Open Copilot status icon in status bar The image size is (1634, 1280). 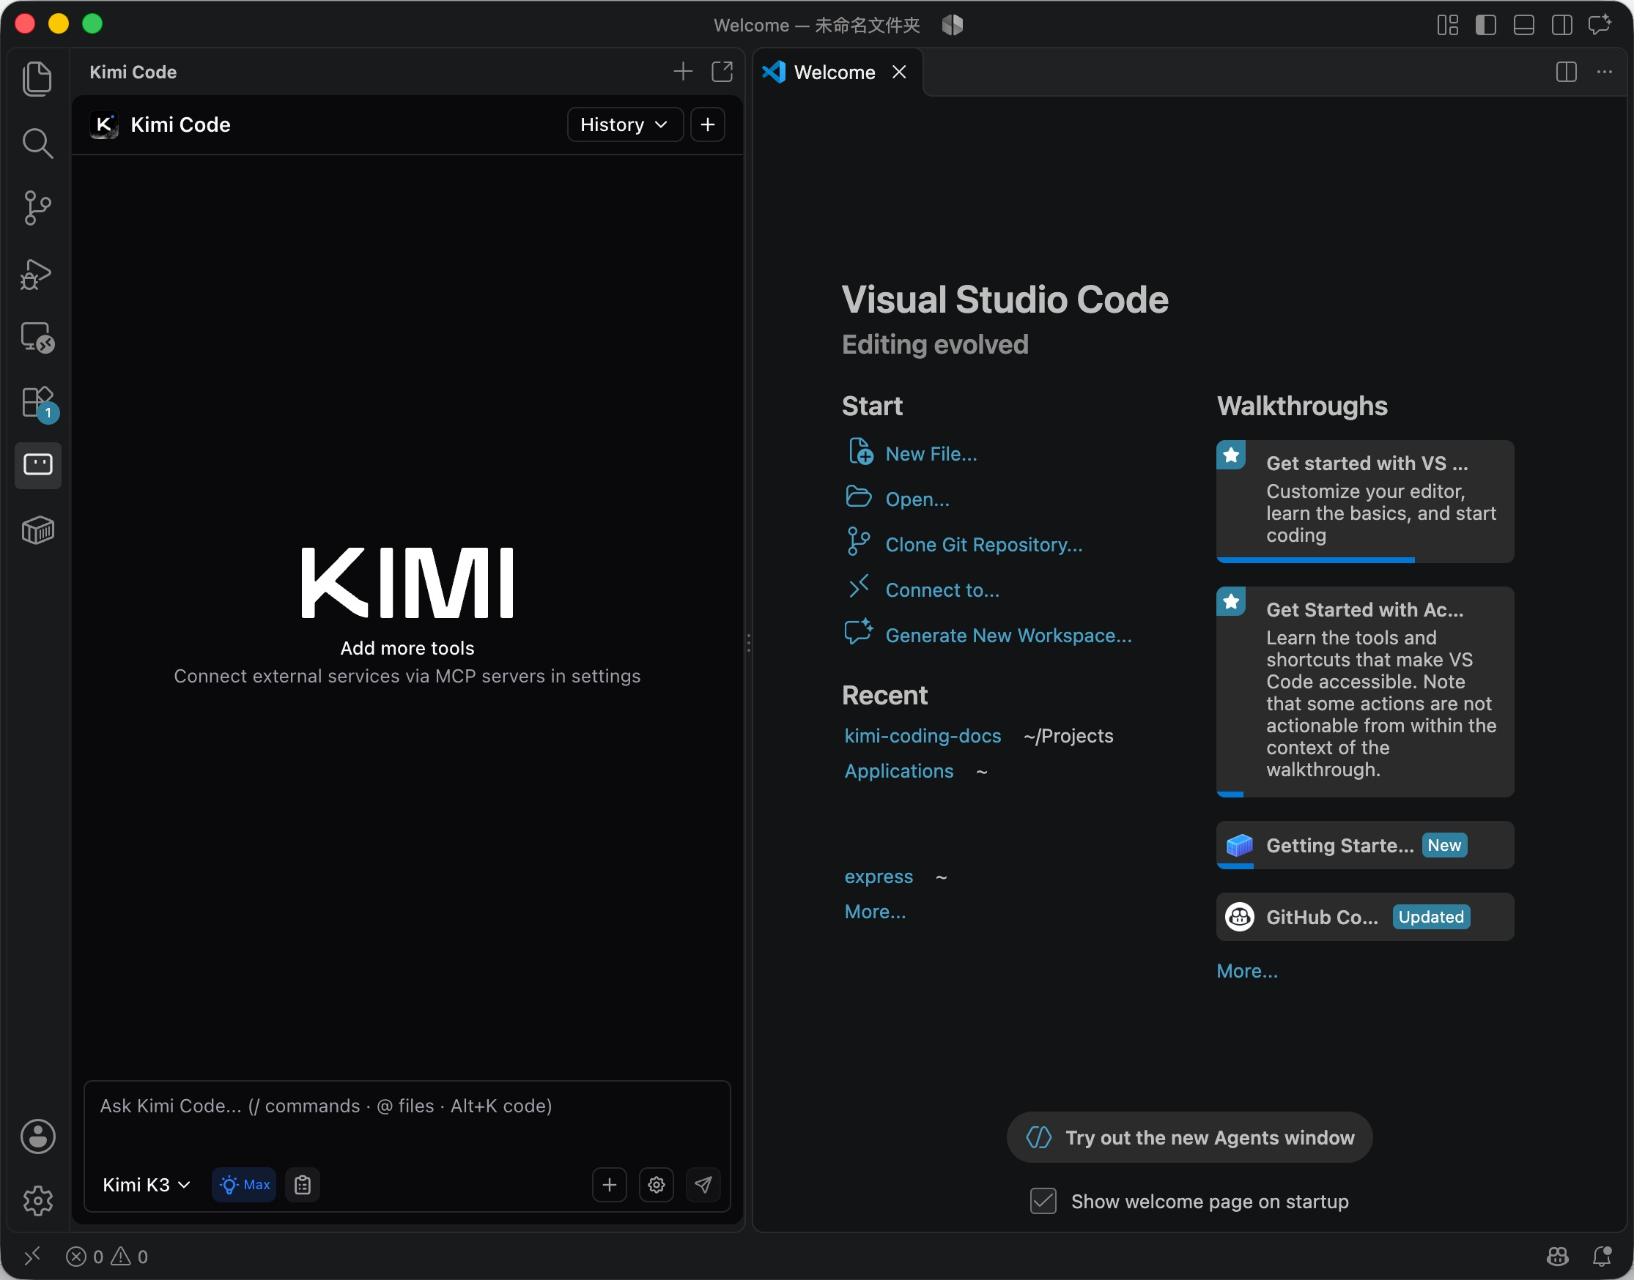(x=1558, y=1256)
